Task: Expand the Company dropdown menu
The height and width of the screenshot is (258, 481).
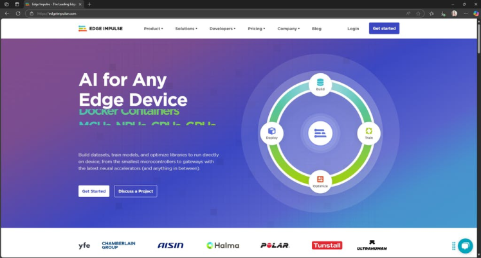Action: pyautogui.click(x=289, y=28)
